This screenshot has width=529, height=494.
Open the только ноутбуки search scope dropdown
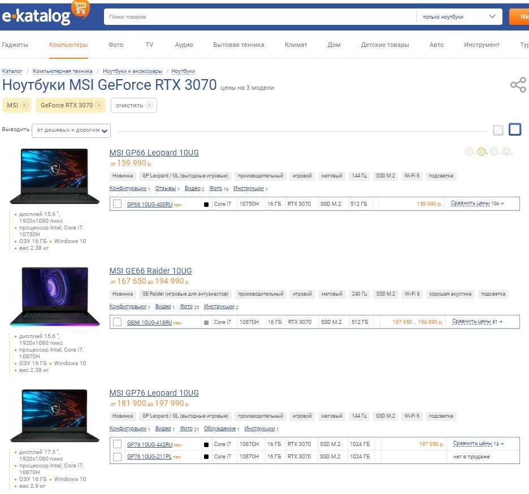[459, 16]
